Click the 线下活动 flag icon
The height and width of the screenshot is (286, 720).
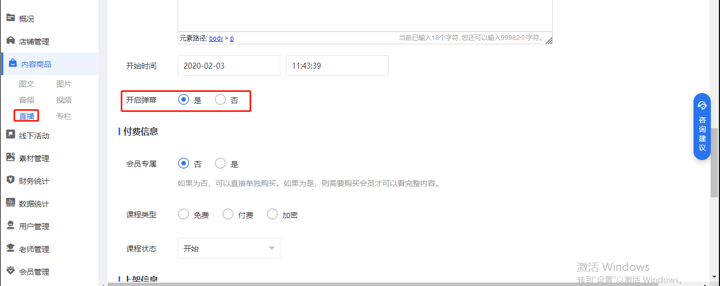coord(10,135)
